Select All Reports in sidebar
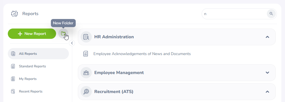This screenshot has height=102, width=285. point(38,54)
